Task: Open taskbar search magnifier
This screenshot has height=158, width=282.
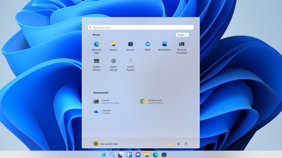Action: click(112, 155)
